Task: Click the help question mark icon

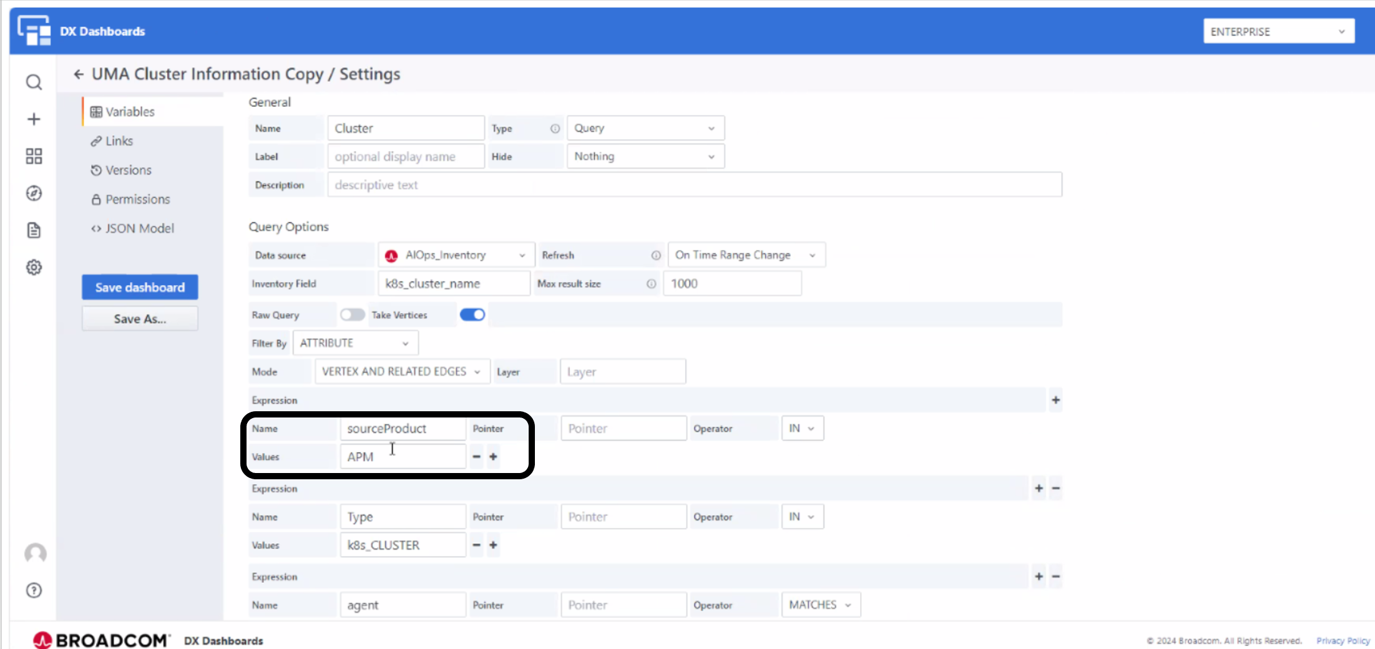Action: pyautogui.click(x=34, y=590)
